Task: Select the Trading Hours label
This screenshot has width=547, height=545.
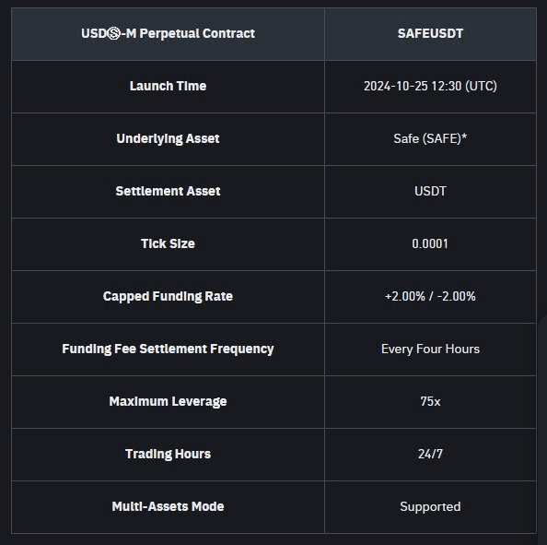Action: [x=169, y=454]
